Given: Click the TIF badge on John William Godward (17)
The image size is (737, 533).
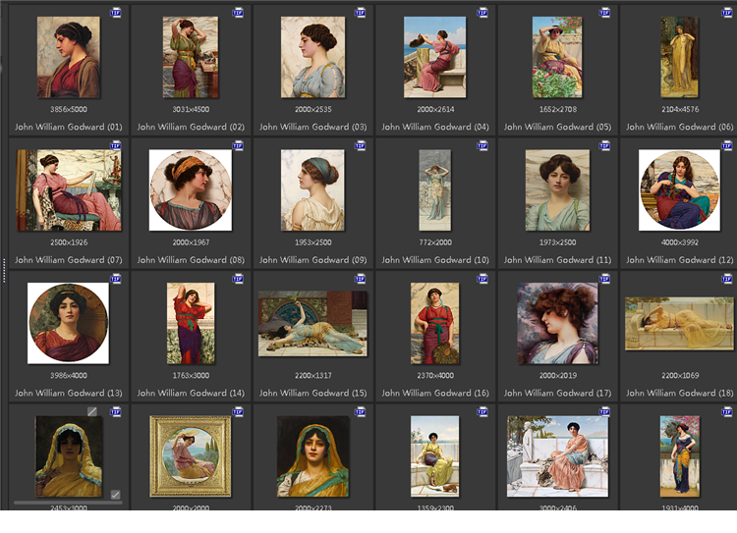Looking at the screenshot, I should pos(604,279).
